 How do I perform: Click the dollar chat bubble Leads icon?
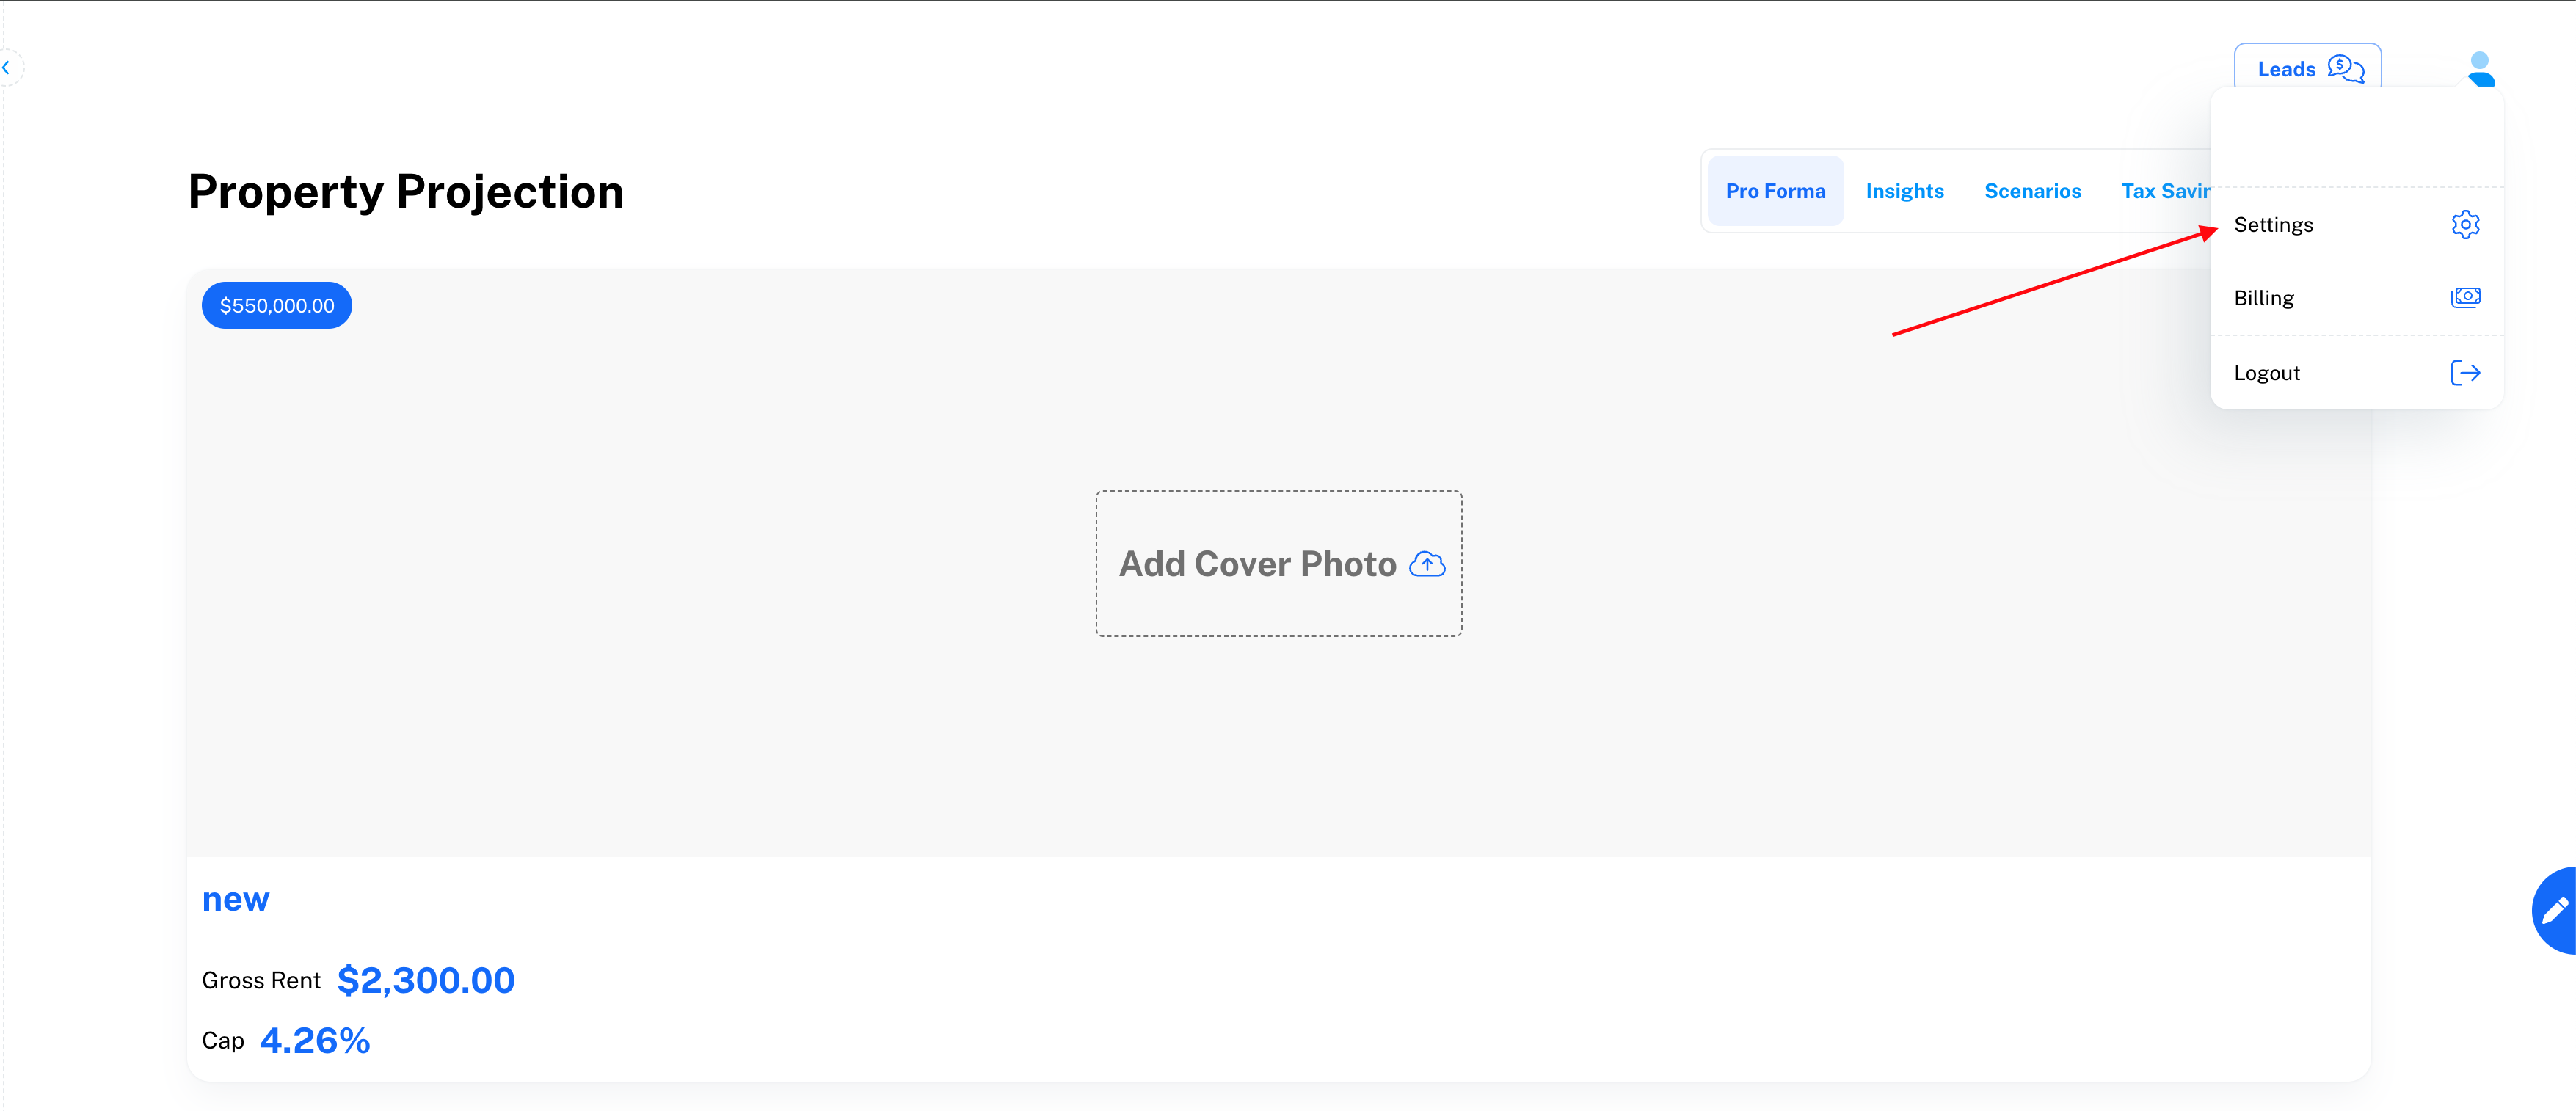point(2345,69)
